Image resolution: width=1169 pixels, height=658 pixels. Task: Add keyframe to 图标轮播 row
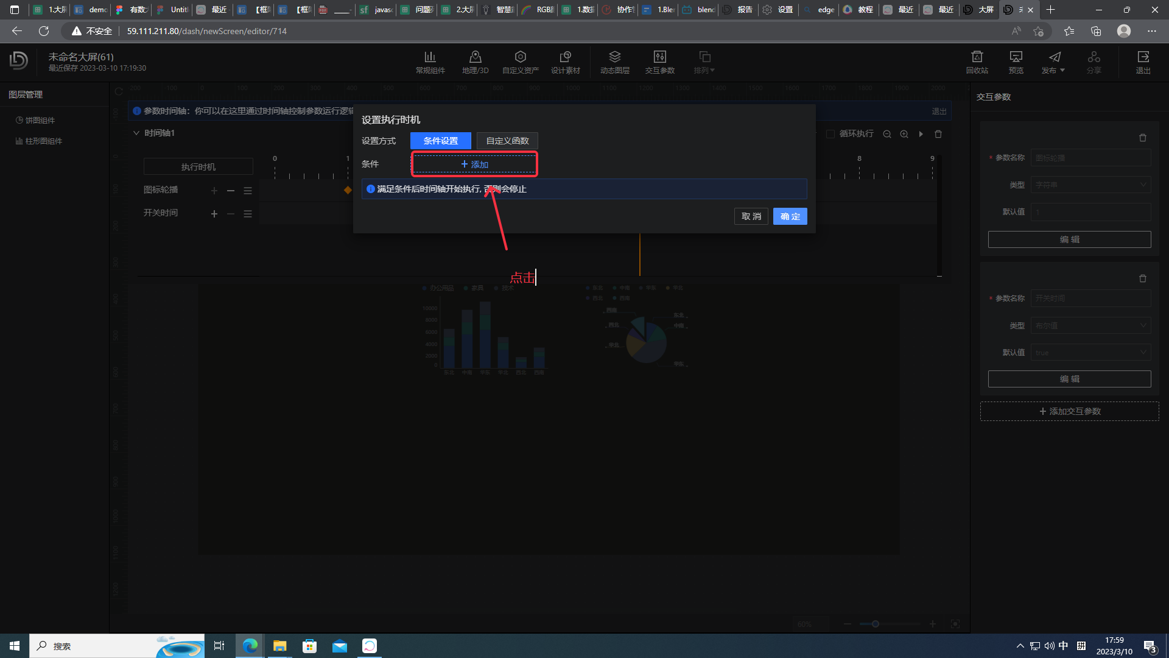[214, 191]
